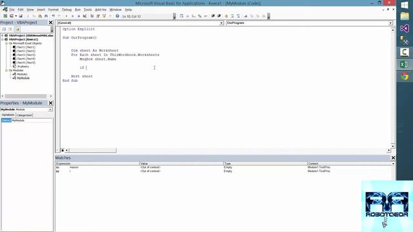Image resolution: width=413 pixels, height=232 pixels.
Task: Close the Properties - MyModule panel
Action: [x=50, y=103]
